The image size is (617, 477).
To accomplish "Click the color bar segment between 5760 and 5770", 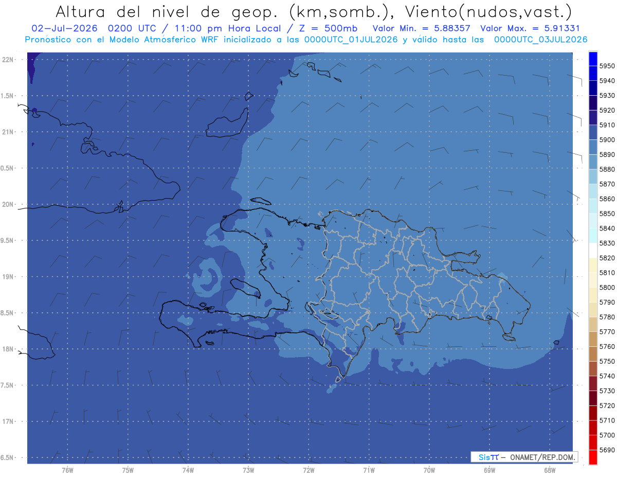I will coord(592,339).
